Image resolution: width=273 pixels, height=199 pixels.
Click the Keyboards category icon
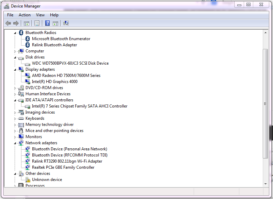click(21, 118)
